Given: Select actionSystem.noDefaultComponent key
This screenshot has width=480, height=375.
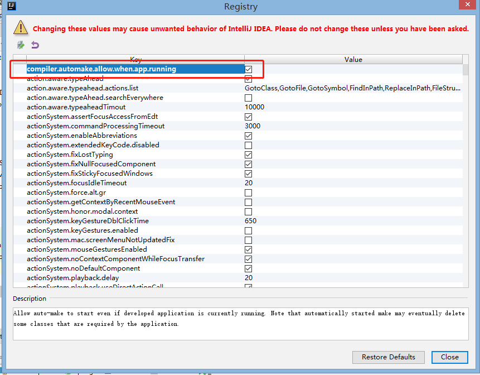Looking at the screenshot, I should 83,268.
